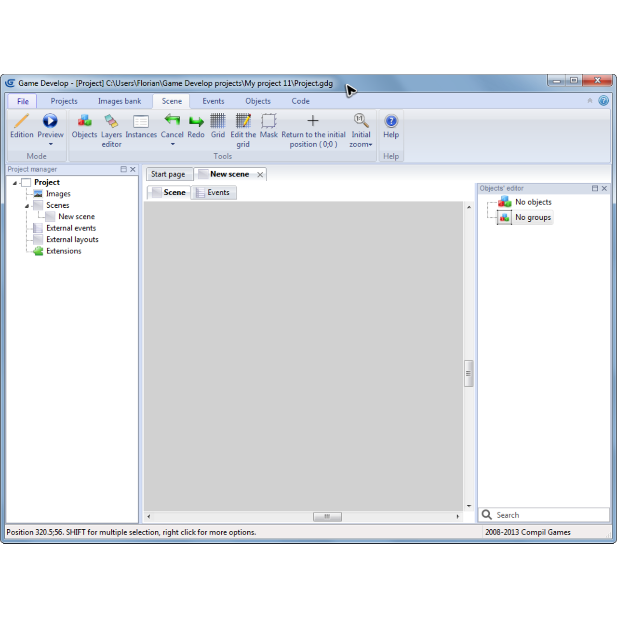Open the Objects editor from ribbon
617x617 pixels.
(x=84, y=126)
